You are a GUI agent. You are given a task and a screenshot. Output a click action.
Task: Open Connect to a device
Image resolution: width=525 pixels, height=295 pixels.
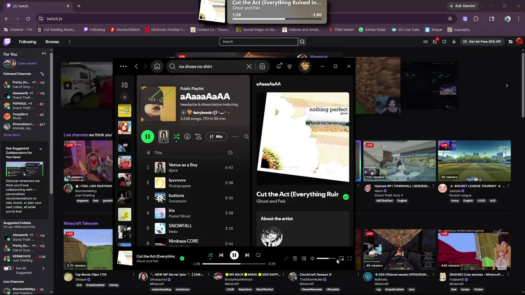(304, 259)
